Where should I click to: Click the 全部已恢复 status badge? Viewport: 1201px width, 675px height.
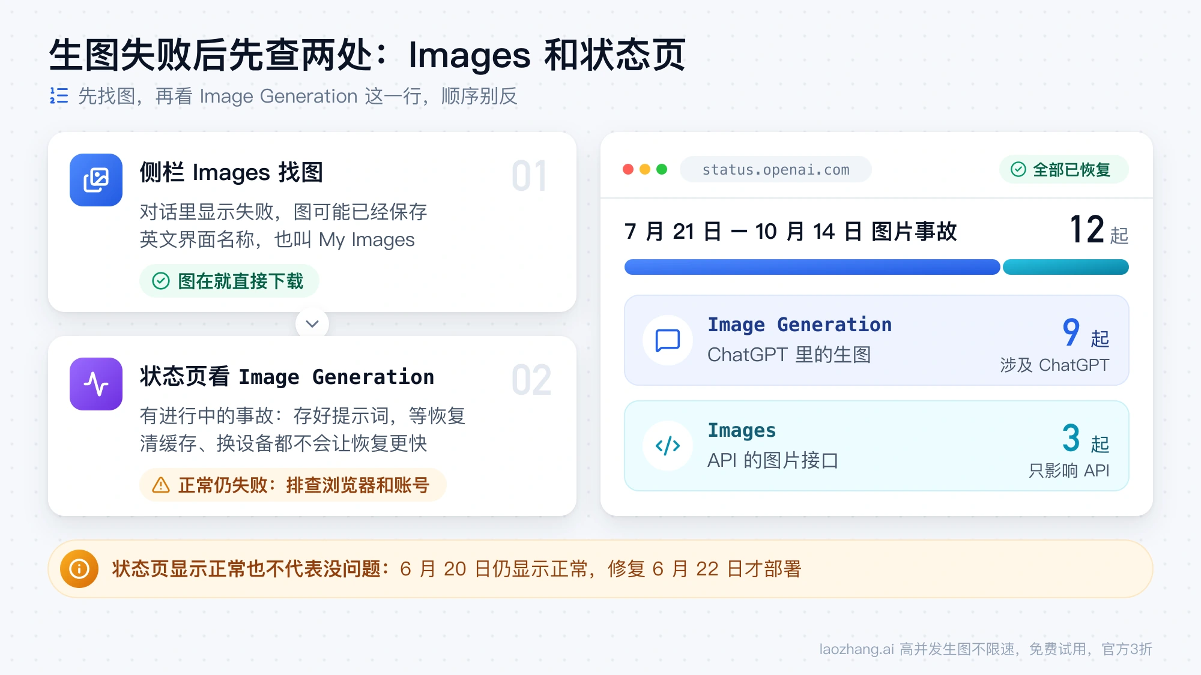click(x=1064, y=170)
